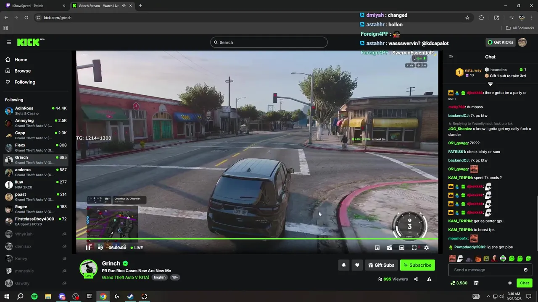Open Flexx channel in Following list
This screenshot has width=538, height=302.
tap(36, 148)
